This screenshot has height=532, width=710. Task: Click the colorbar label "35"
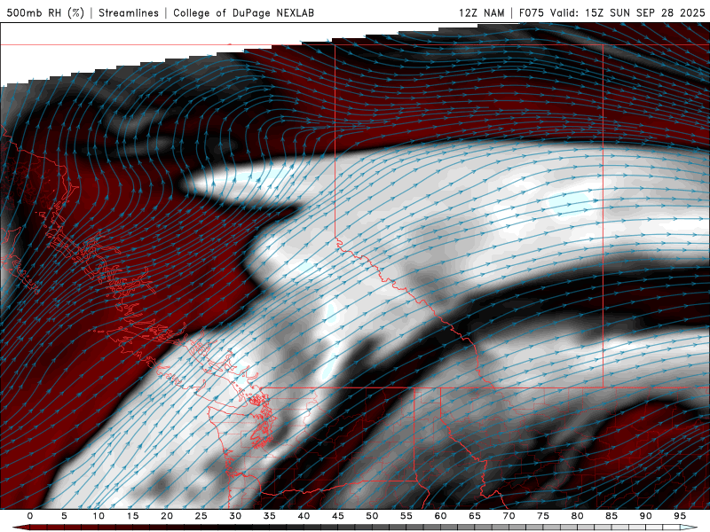(270, 516)
